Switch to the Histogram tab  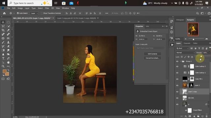click(x=180, y=20)
